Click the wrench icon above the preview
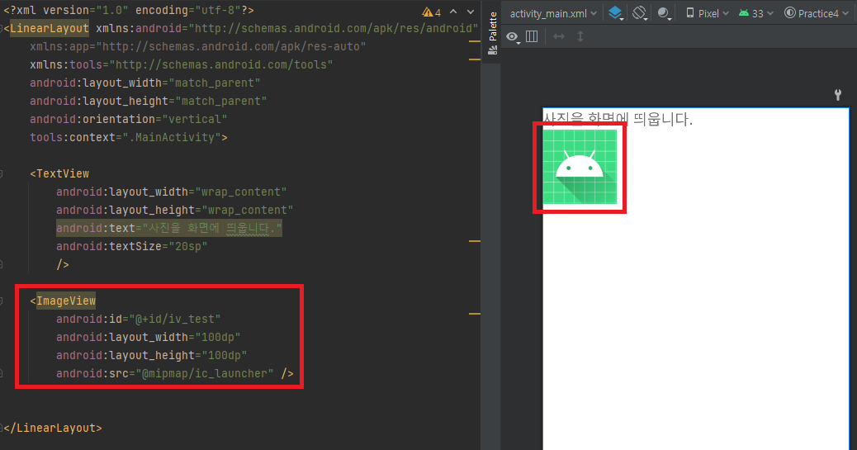The height and width of the screenshot is (450, 857). 838,95
